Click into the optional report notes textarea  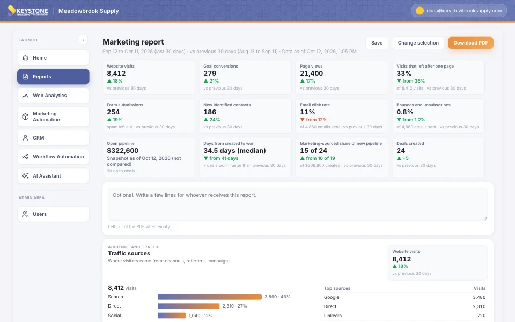click(298, 204)
